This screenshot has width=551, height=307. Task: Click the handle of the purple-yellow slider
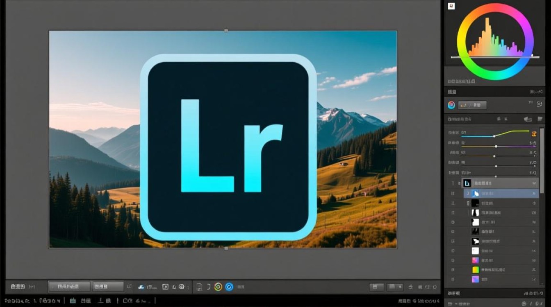[x=496, y=146]
